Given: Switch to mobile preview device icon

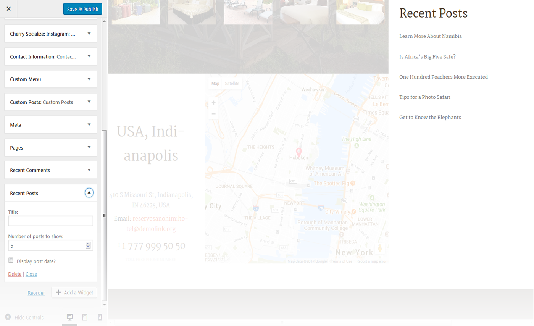Looking at the screenshot, I should point(100,317).
